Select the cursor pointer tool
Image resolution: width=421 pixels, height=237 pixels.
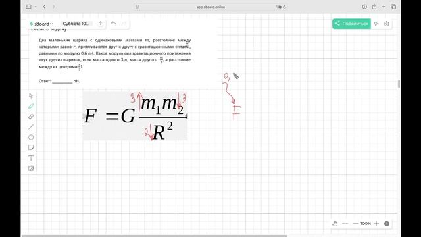[31, 95]
